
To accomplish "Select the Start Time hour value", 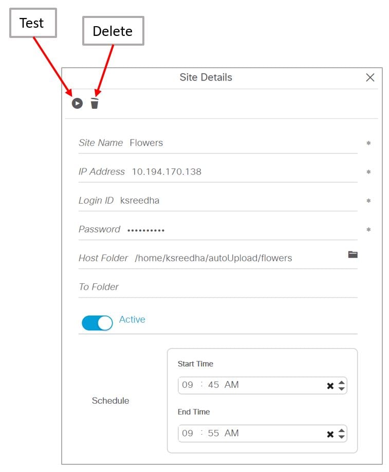I will point(188,385).
